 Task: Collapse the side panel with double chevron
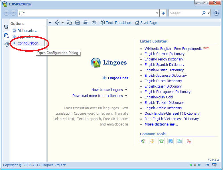pos(50,23)
